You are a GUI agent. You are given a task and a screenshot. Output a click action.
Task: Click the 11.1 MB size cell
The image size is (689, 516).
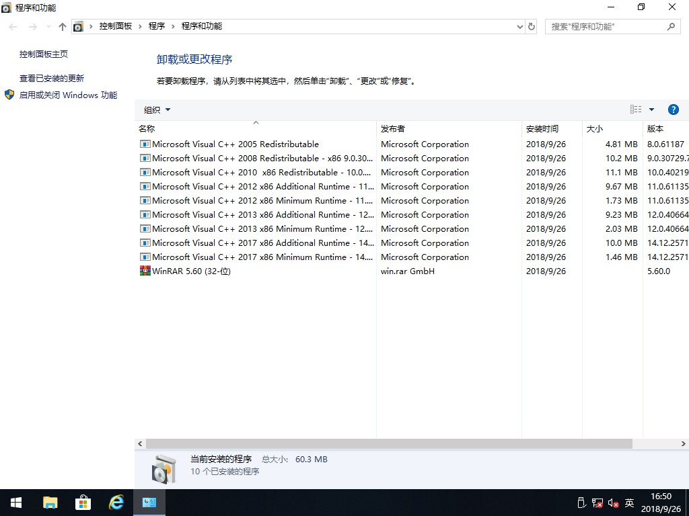621,173
